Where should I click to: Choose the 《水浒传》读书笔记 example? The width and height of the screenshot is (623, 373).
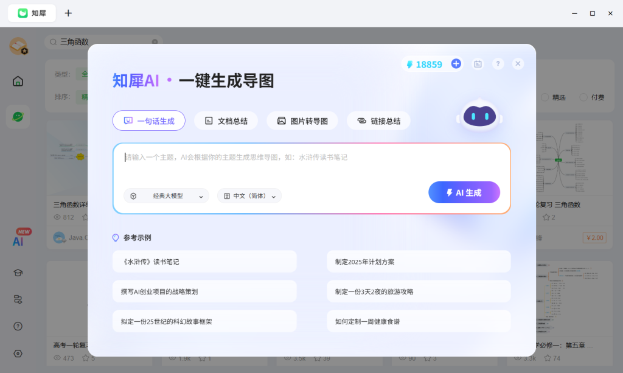[x=204, y=262]
